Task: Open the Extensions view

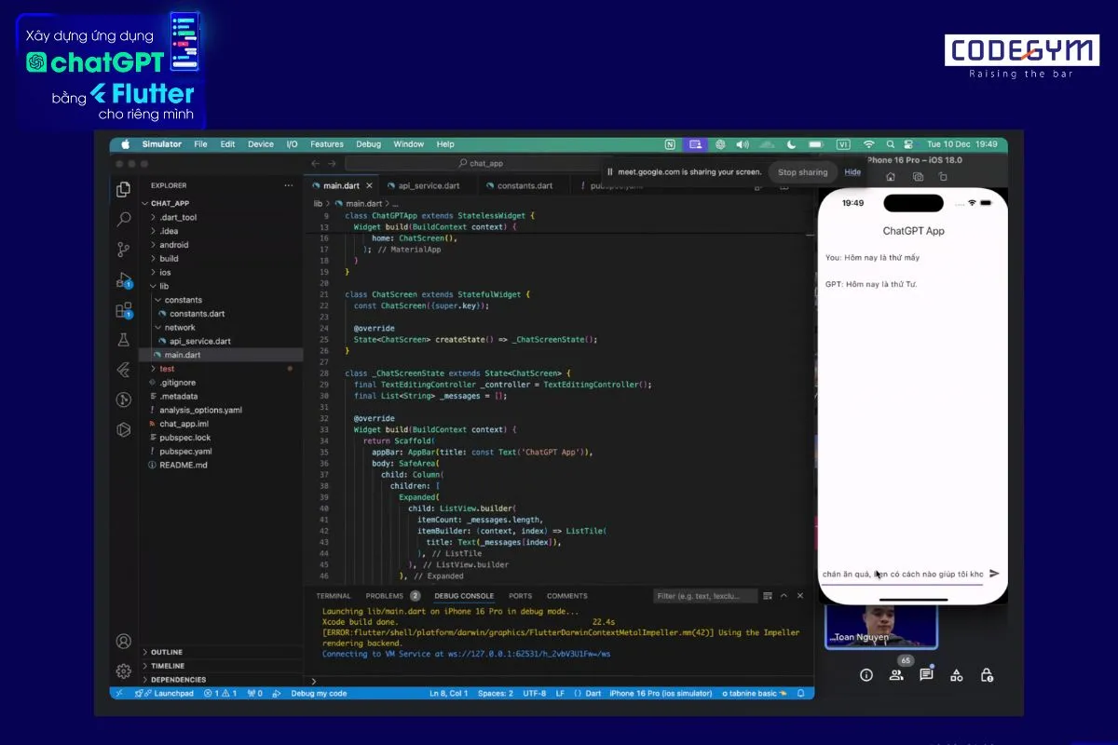Action: [x=122, y=310]
